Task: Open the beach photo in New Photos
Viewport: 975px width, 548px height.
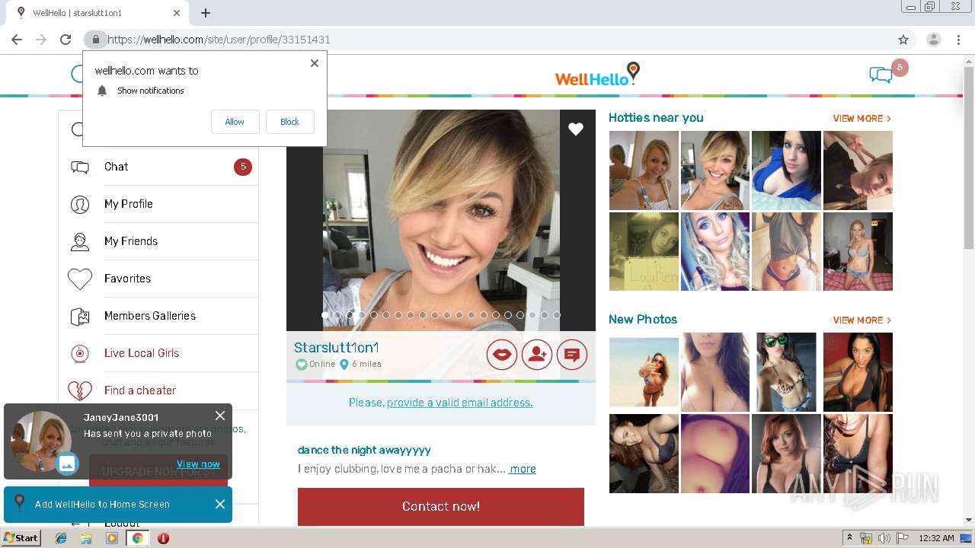Action: [644, 372]
